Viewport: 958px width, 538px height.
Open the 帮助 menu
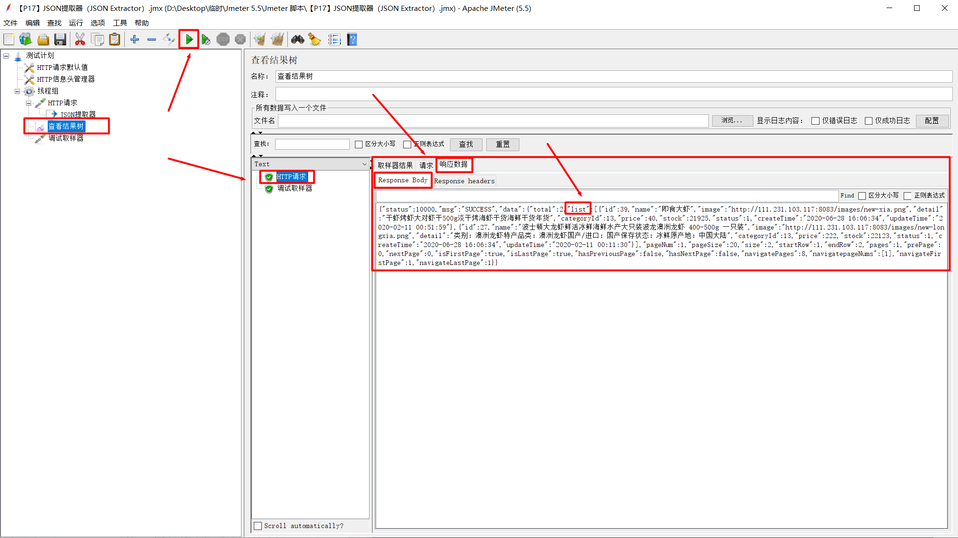(142, 23)
